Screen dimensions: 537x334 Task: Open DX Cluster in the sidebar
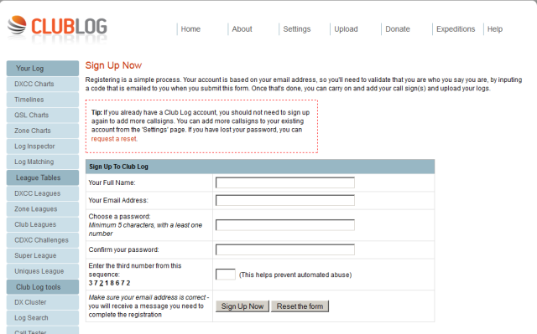click(x=43, y=302)
